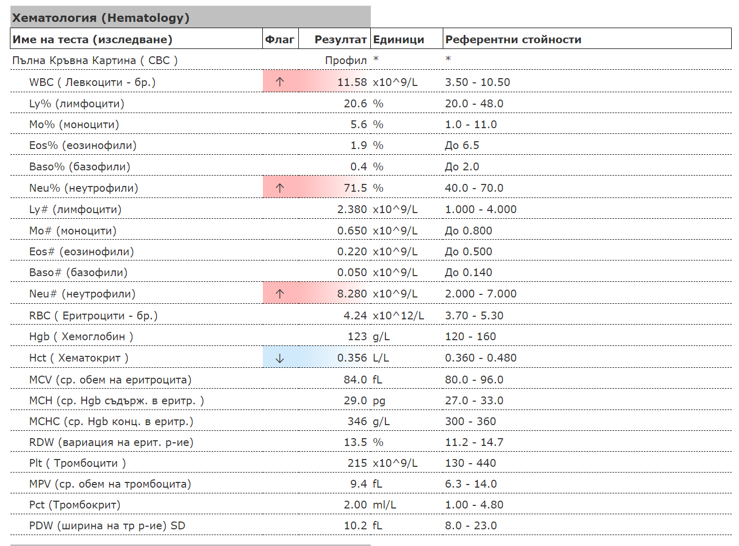Select the "Пълна Кръвна Картина ( CBC )" row label

(x=95, y=60)
